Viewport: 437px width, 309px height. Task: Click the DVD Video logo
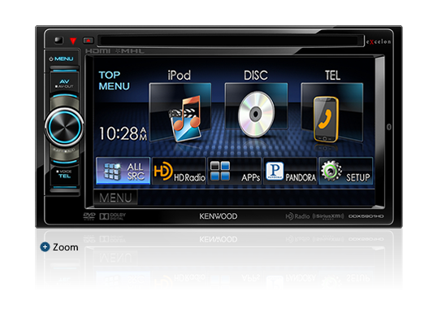89,216
